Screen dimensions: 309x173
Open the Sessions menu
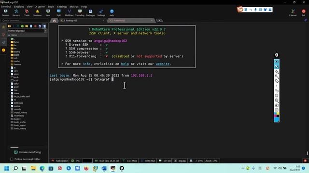[19, 7]
